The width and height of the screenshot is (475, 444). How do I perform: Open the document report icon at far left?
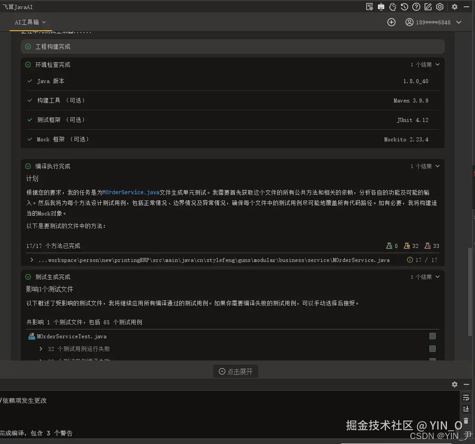[x=369, y=7]
